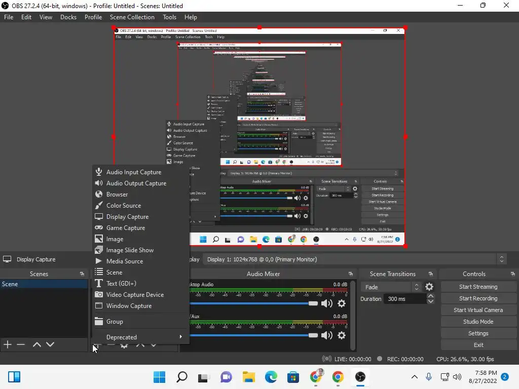
Task: Open Fade transition dropdown
Action: (391, 287)
